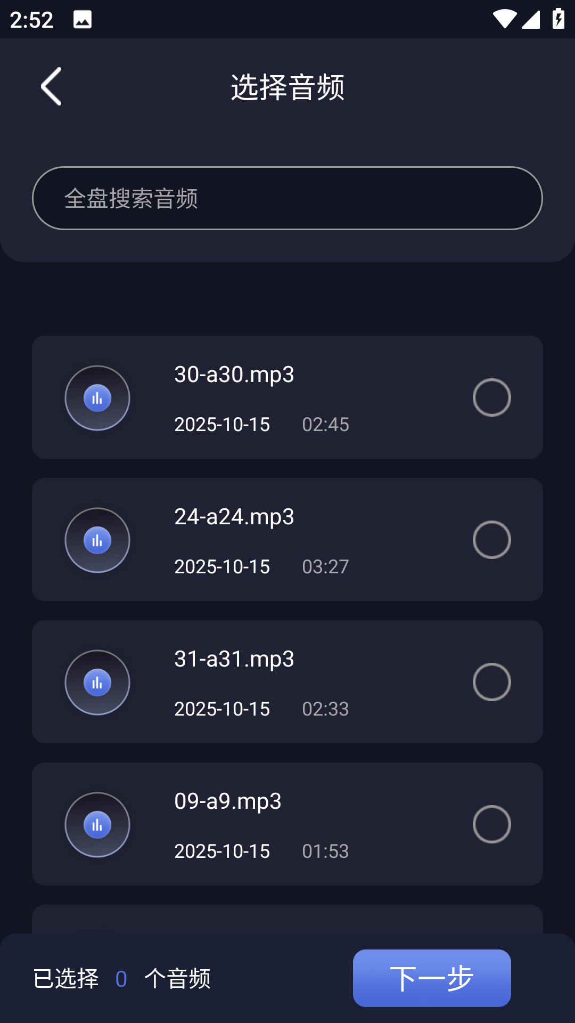Tap the 已选择 0 个音频 counter
The width and height of the screenshot is (575, 1023).
pos(121,979)
